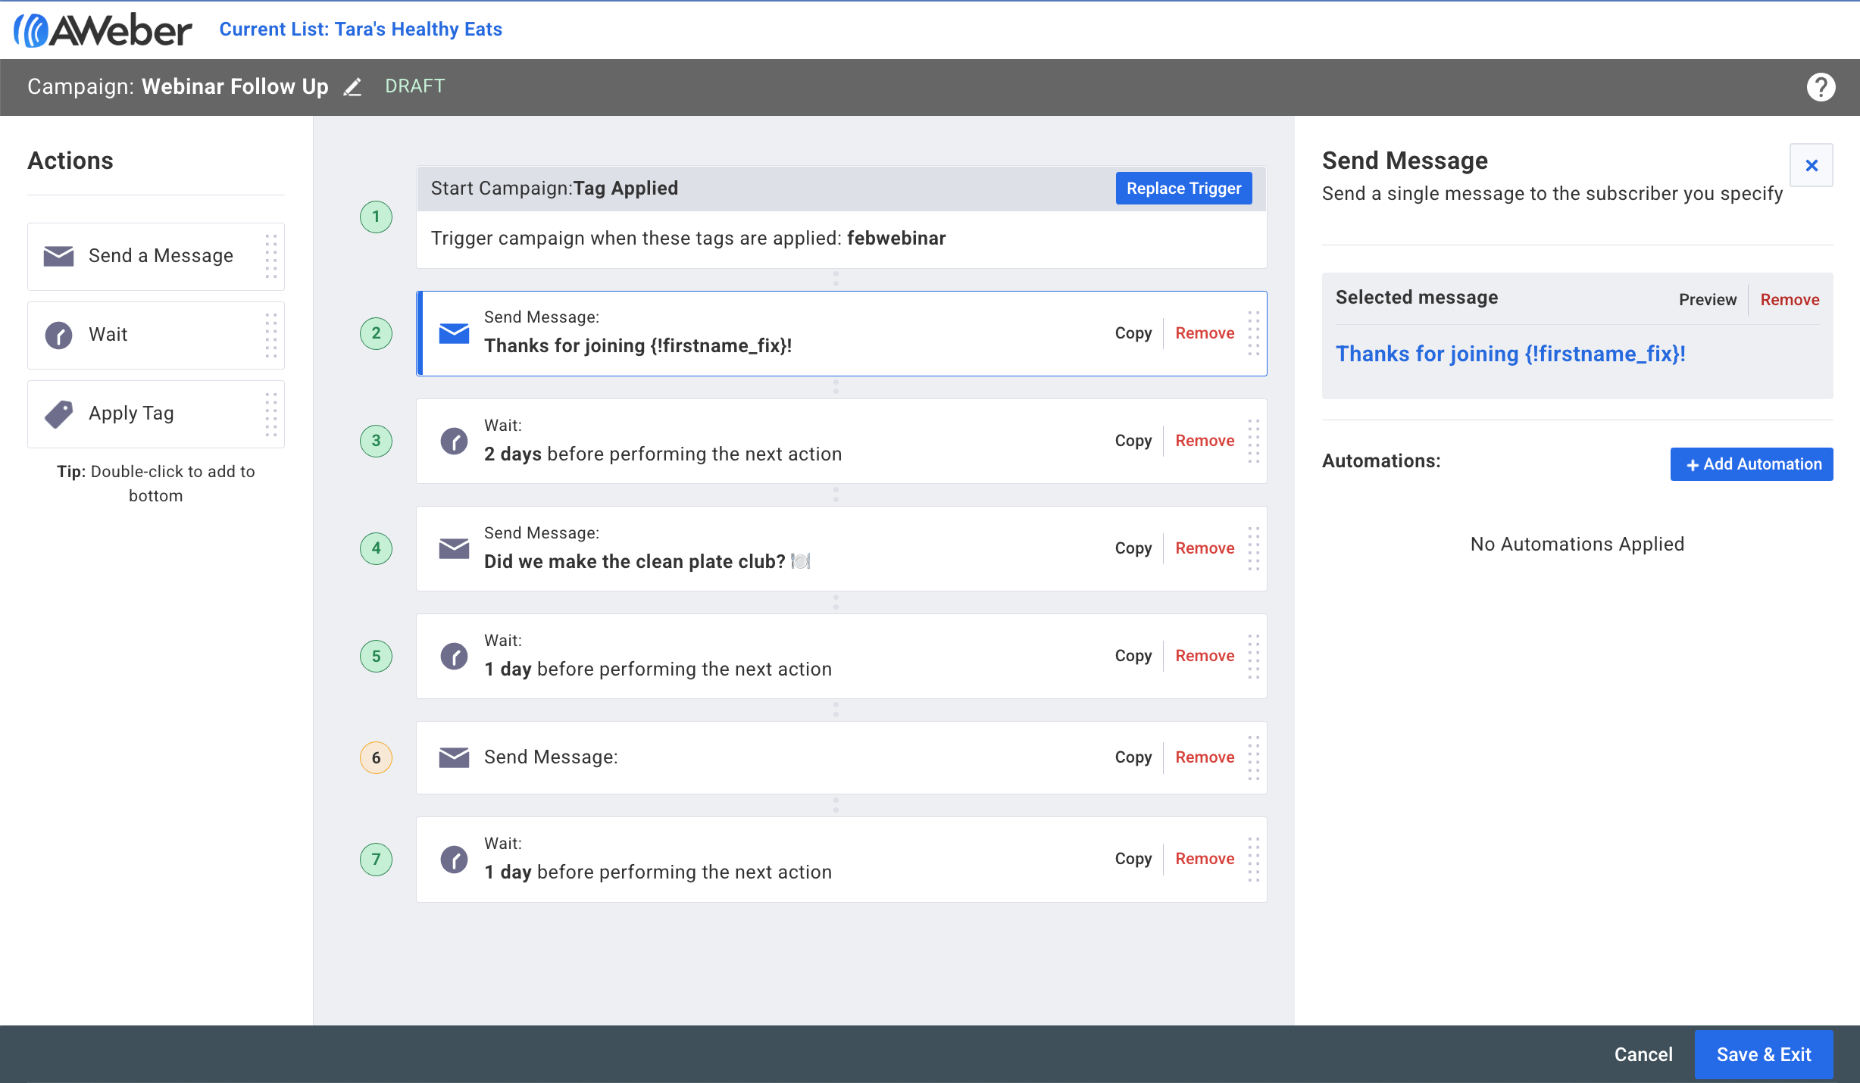The image size is (1860, 1083).
Task: Close the Send Message panel
Action: coord(1812,165)
